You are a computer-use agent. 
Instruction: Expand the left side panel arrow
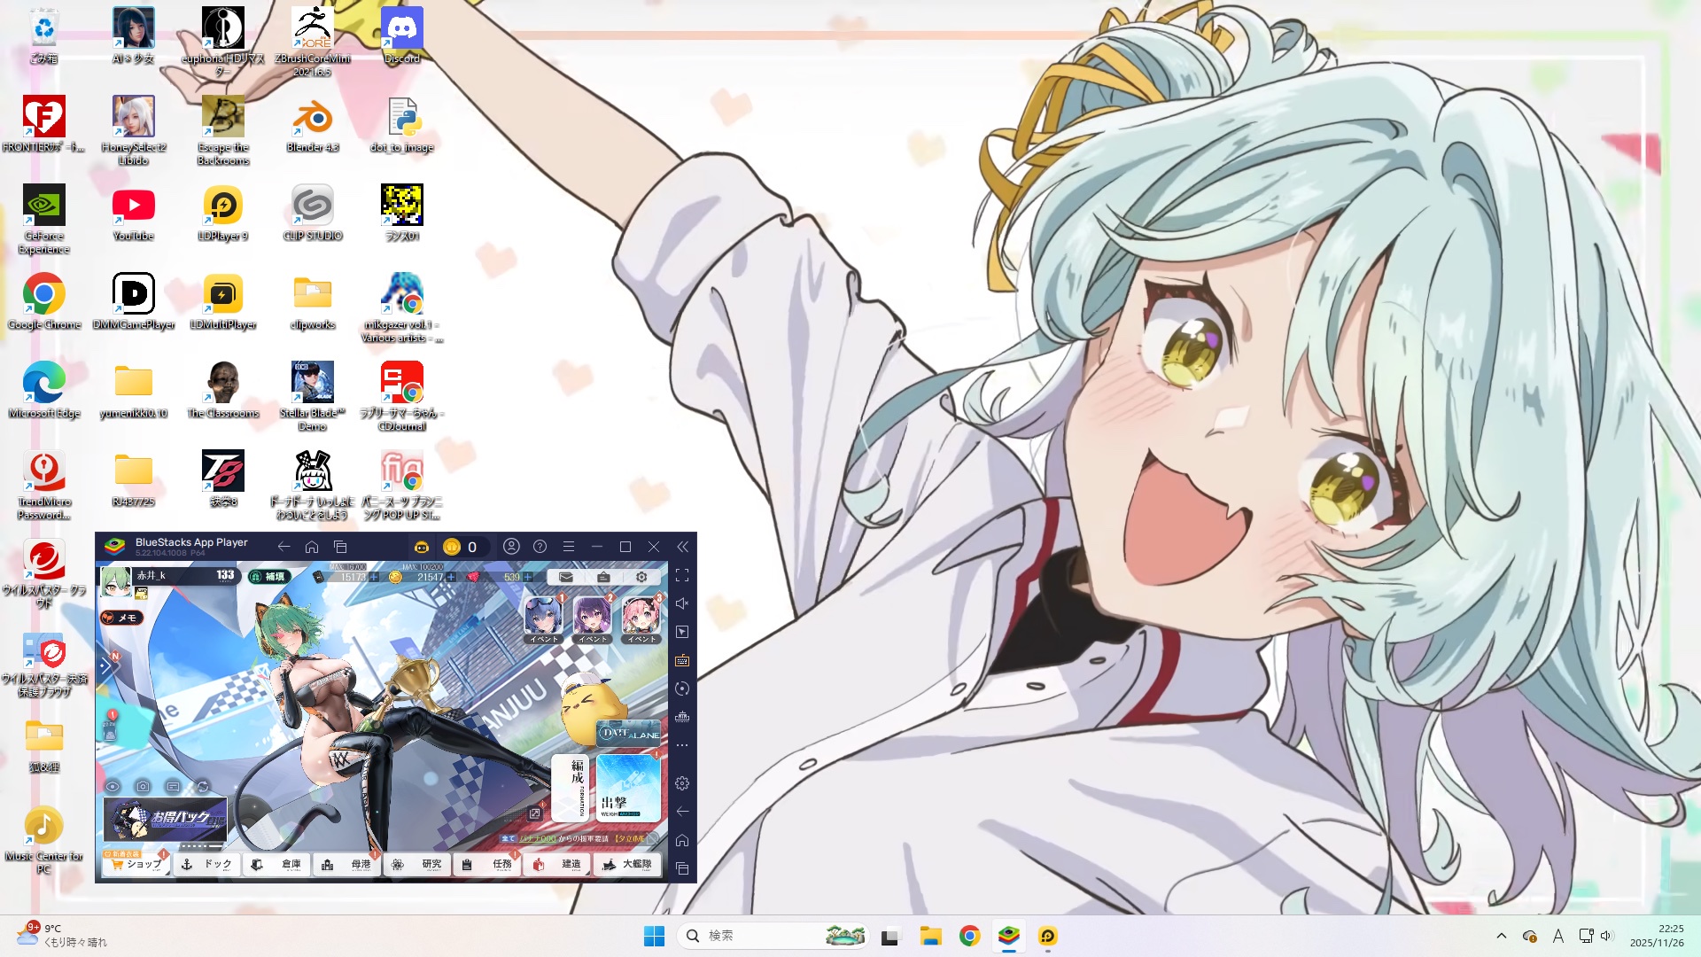click(x=106, y=665)
